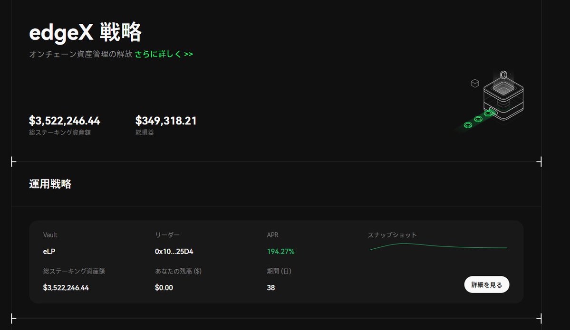Click total PnL value $349,318.21
The width and height of the screenshot is (570, 330).
tap(166, 121)
